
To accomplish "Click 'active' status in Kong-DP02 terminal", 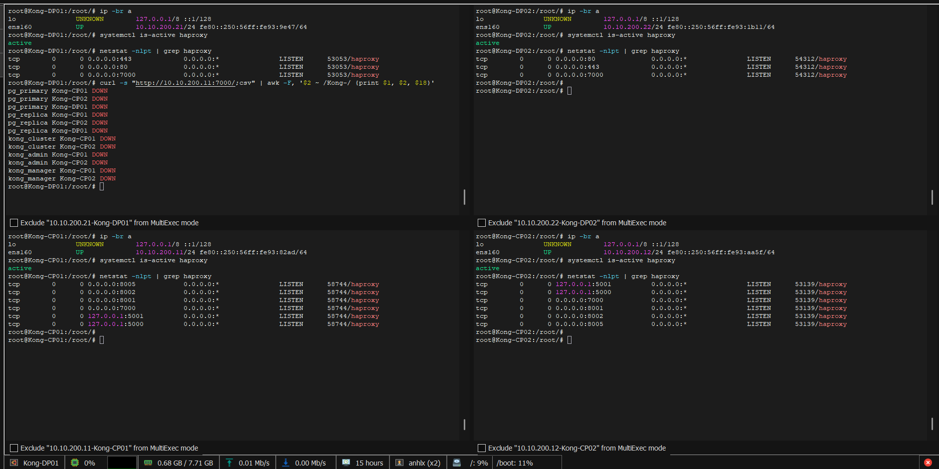I will tap(487, 43).
